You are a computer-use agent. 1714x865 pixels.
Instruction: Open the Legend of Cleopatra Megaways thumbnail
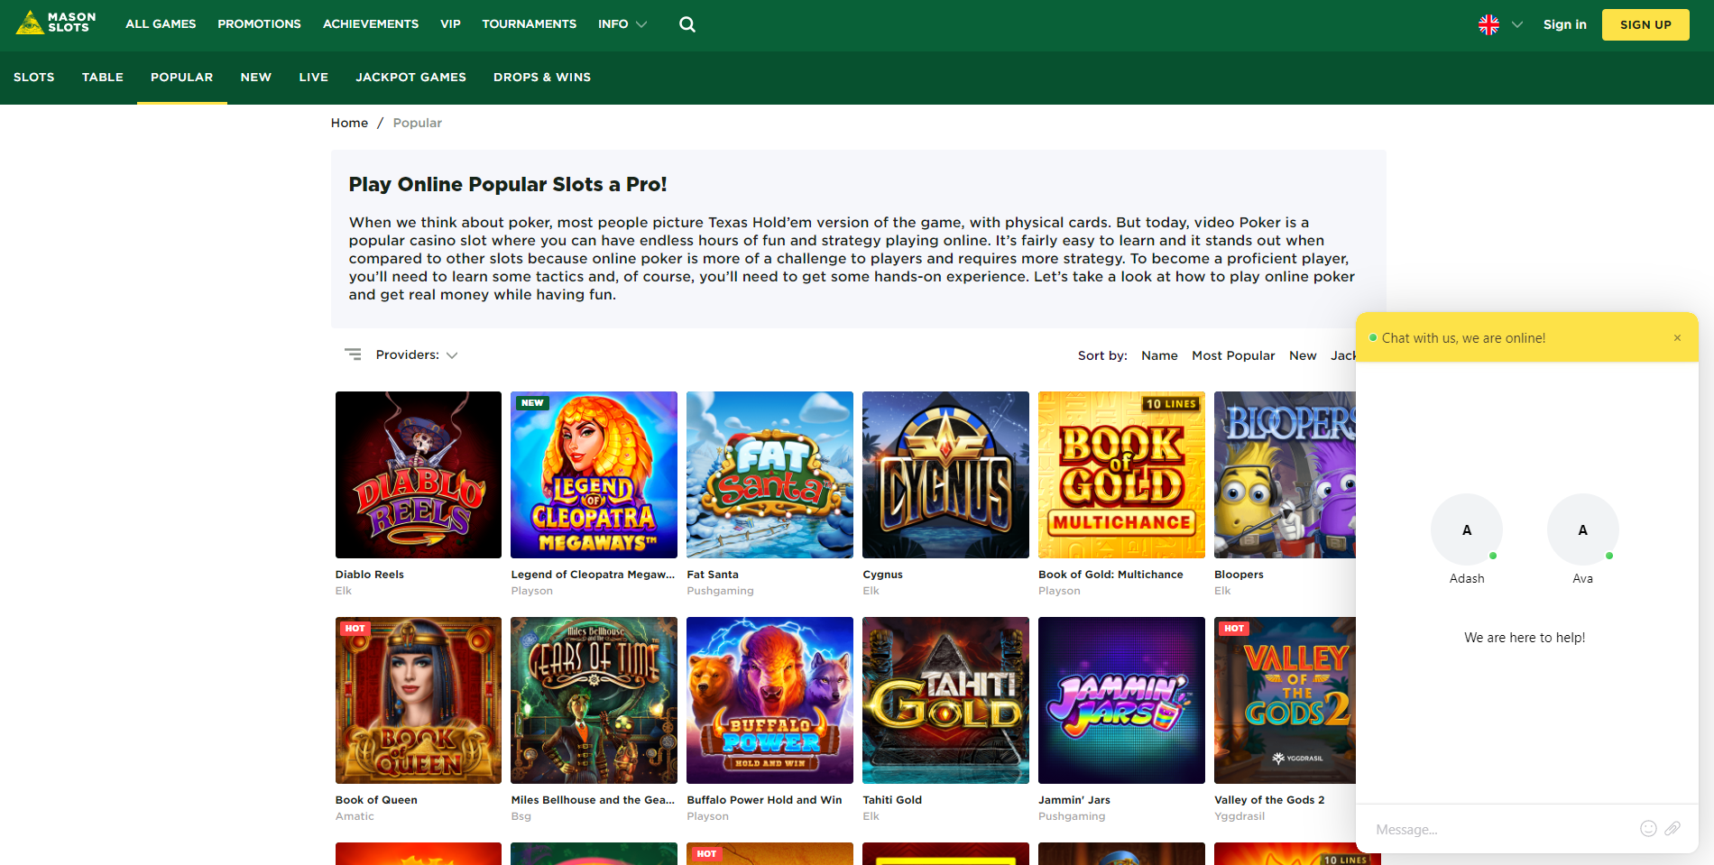click(x=594, y=474)
